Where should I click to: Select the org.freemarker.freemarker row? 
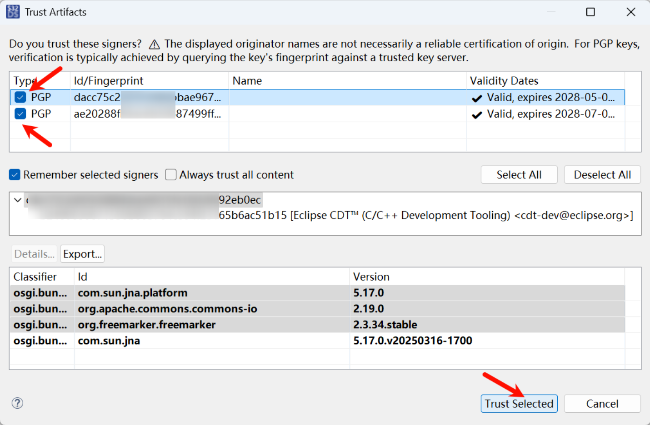coord(317,325)
